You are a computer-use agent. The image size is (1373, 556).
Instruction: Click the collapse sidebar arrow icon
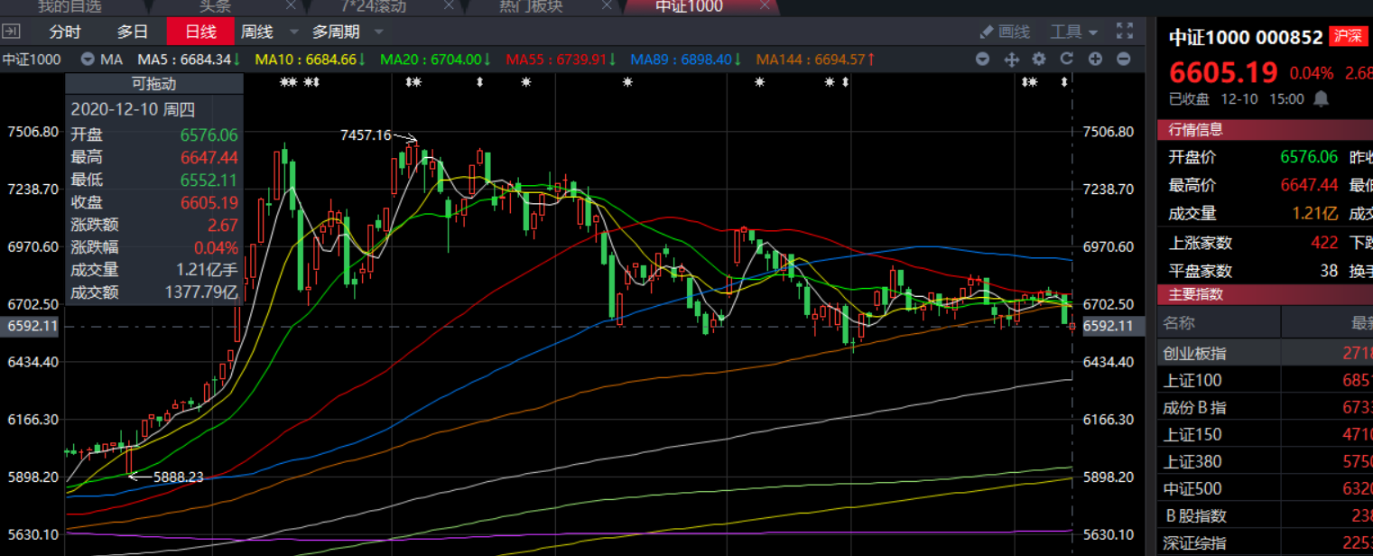pyautogui.click(x=10, y=32)
